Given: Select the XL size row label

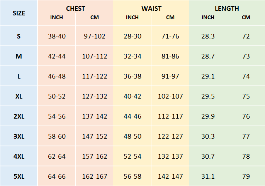Looking at the screenshot, I should tap(19, 96).
